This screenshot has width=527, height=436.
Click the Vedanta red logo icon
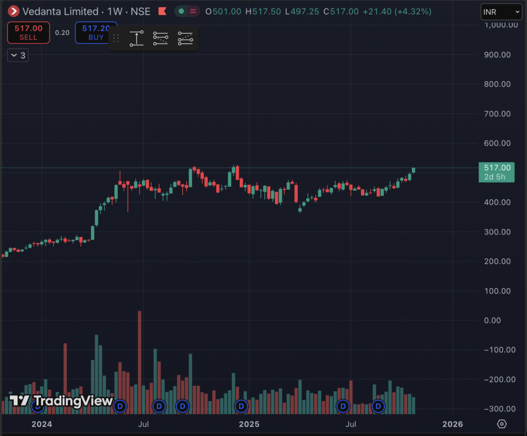coord(13,11)
